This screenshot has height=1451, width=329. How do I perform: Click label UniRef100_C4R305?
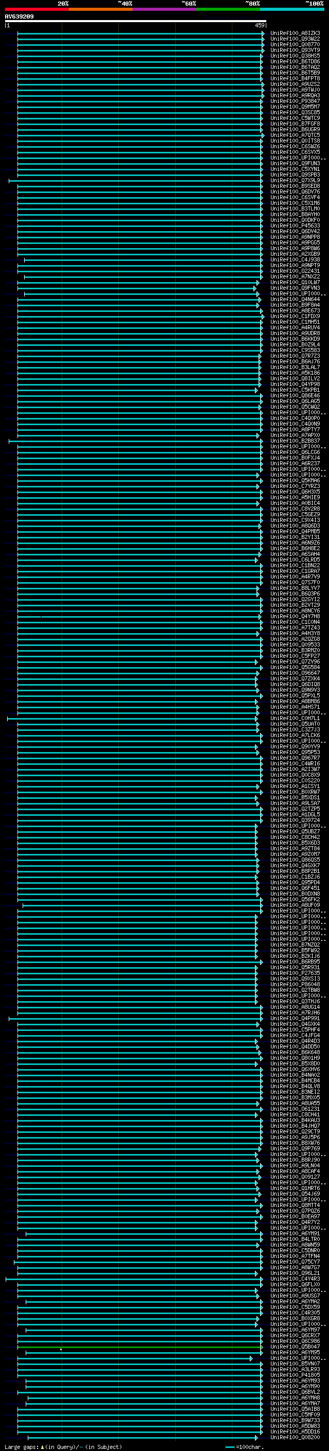click(x=295, y=1313)
